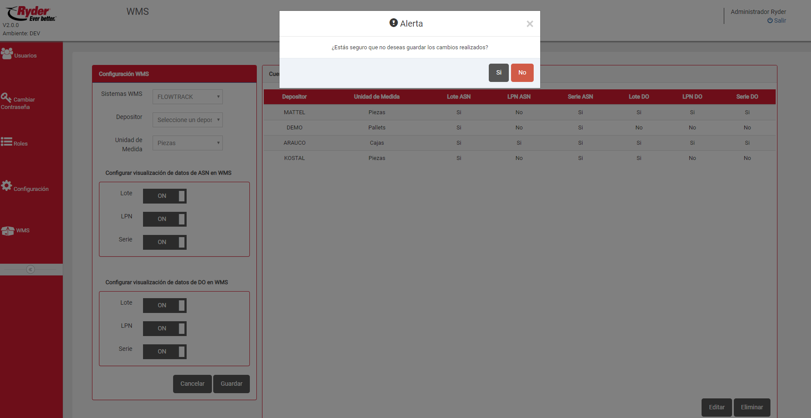Image resolution: width=811 pixels, height=418 pixels.
Task: Click the Configuración gear icon
Action: tap(7, 186)
